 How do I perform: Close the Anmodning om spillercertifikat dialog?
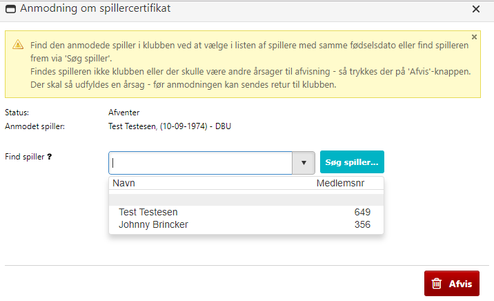[x=475, y=9]
